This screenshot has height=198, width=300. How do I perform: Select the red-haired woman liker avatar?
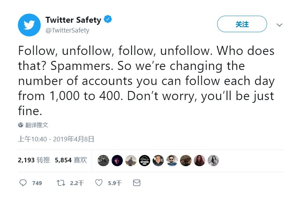199,161
